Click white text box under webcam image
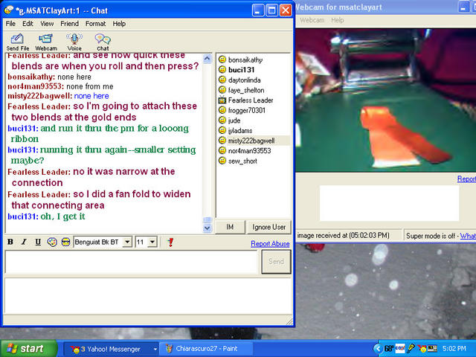Image resolution: width=476 pixels, height=357 pixels. (390, 203)
